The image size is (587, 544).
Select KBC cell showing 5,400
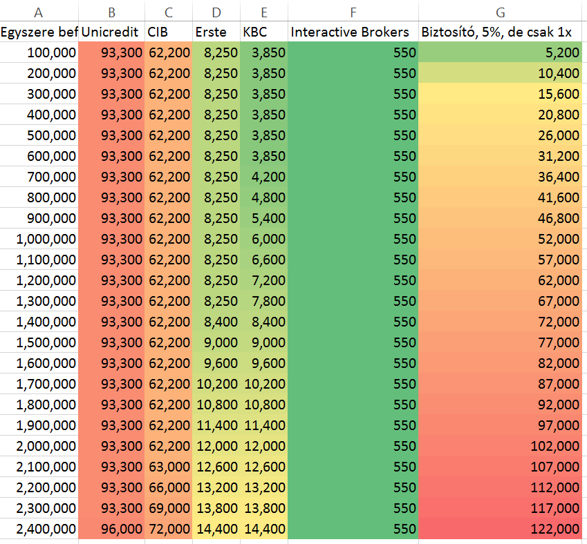pyautogui.click(x=264, y=218)
